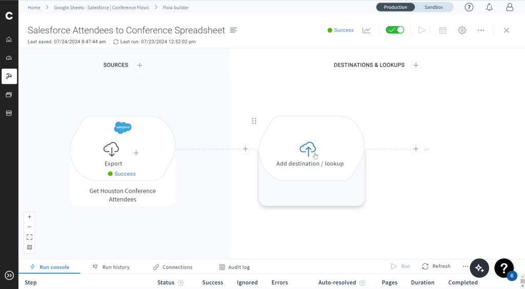Click the Last run refresh icon
This screenshot has height=289, width=525.
(x=116, y=42)
